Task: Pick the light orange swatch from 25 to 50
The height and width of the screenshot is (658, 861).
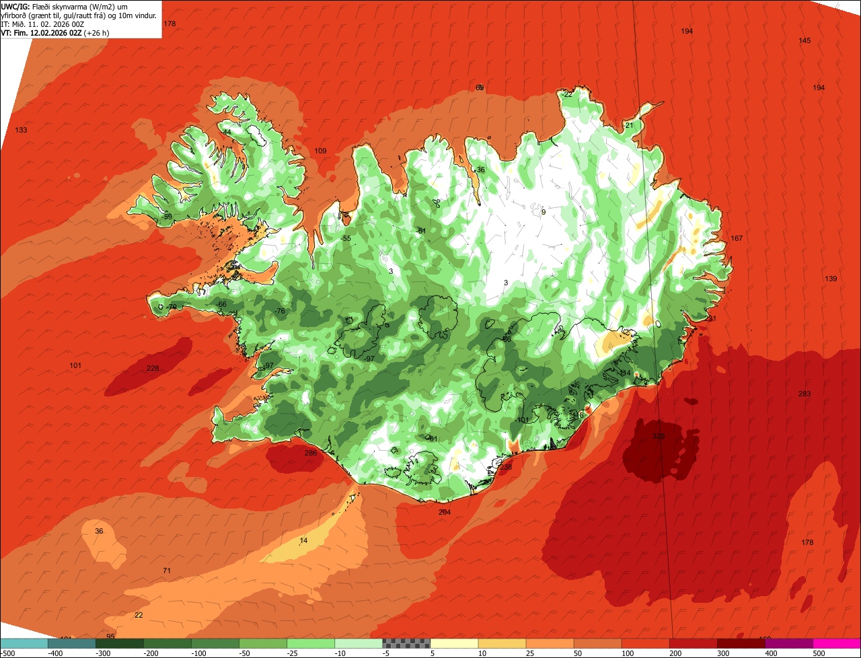Action: pyautogui.click(x=550, y=643)
